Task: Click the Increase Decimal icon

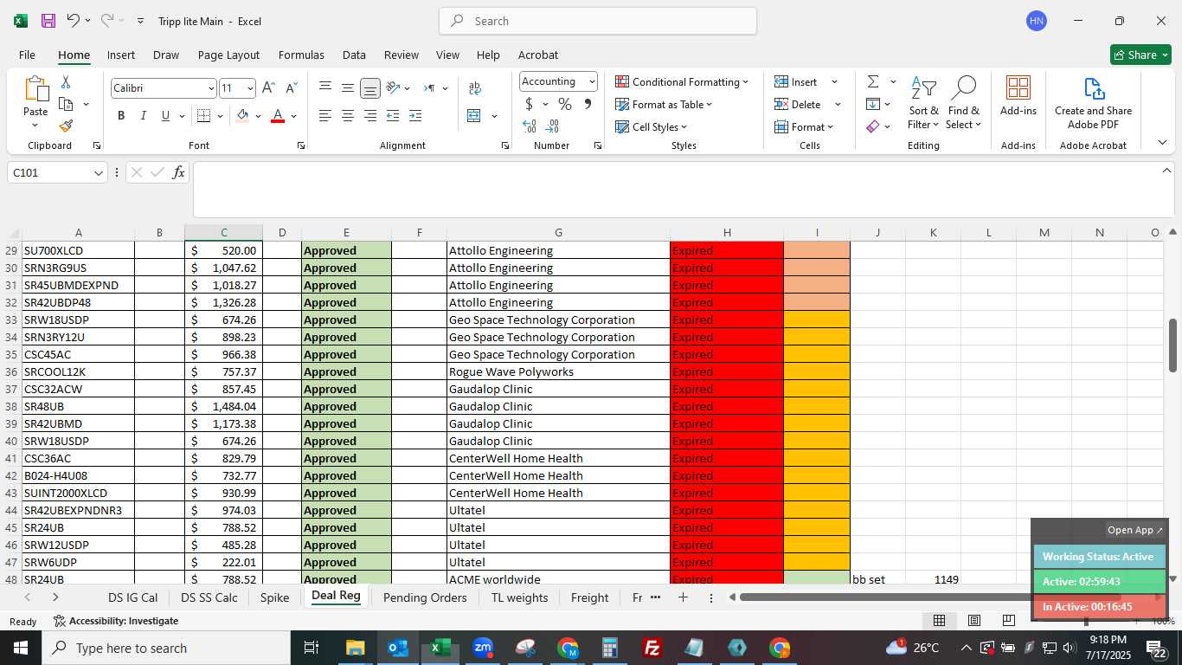Action: (x=530, y=126)
